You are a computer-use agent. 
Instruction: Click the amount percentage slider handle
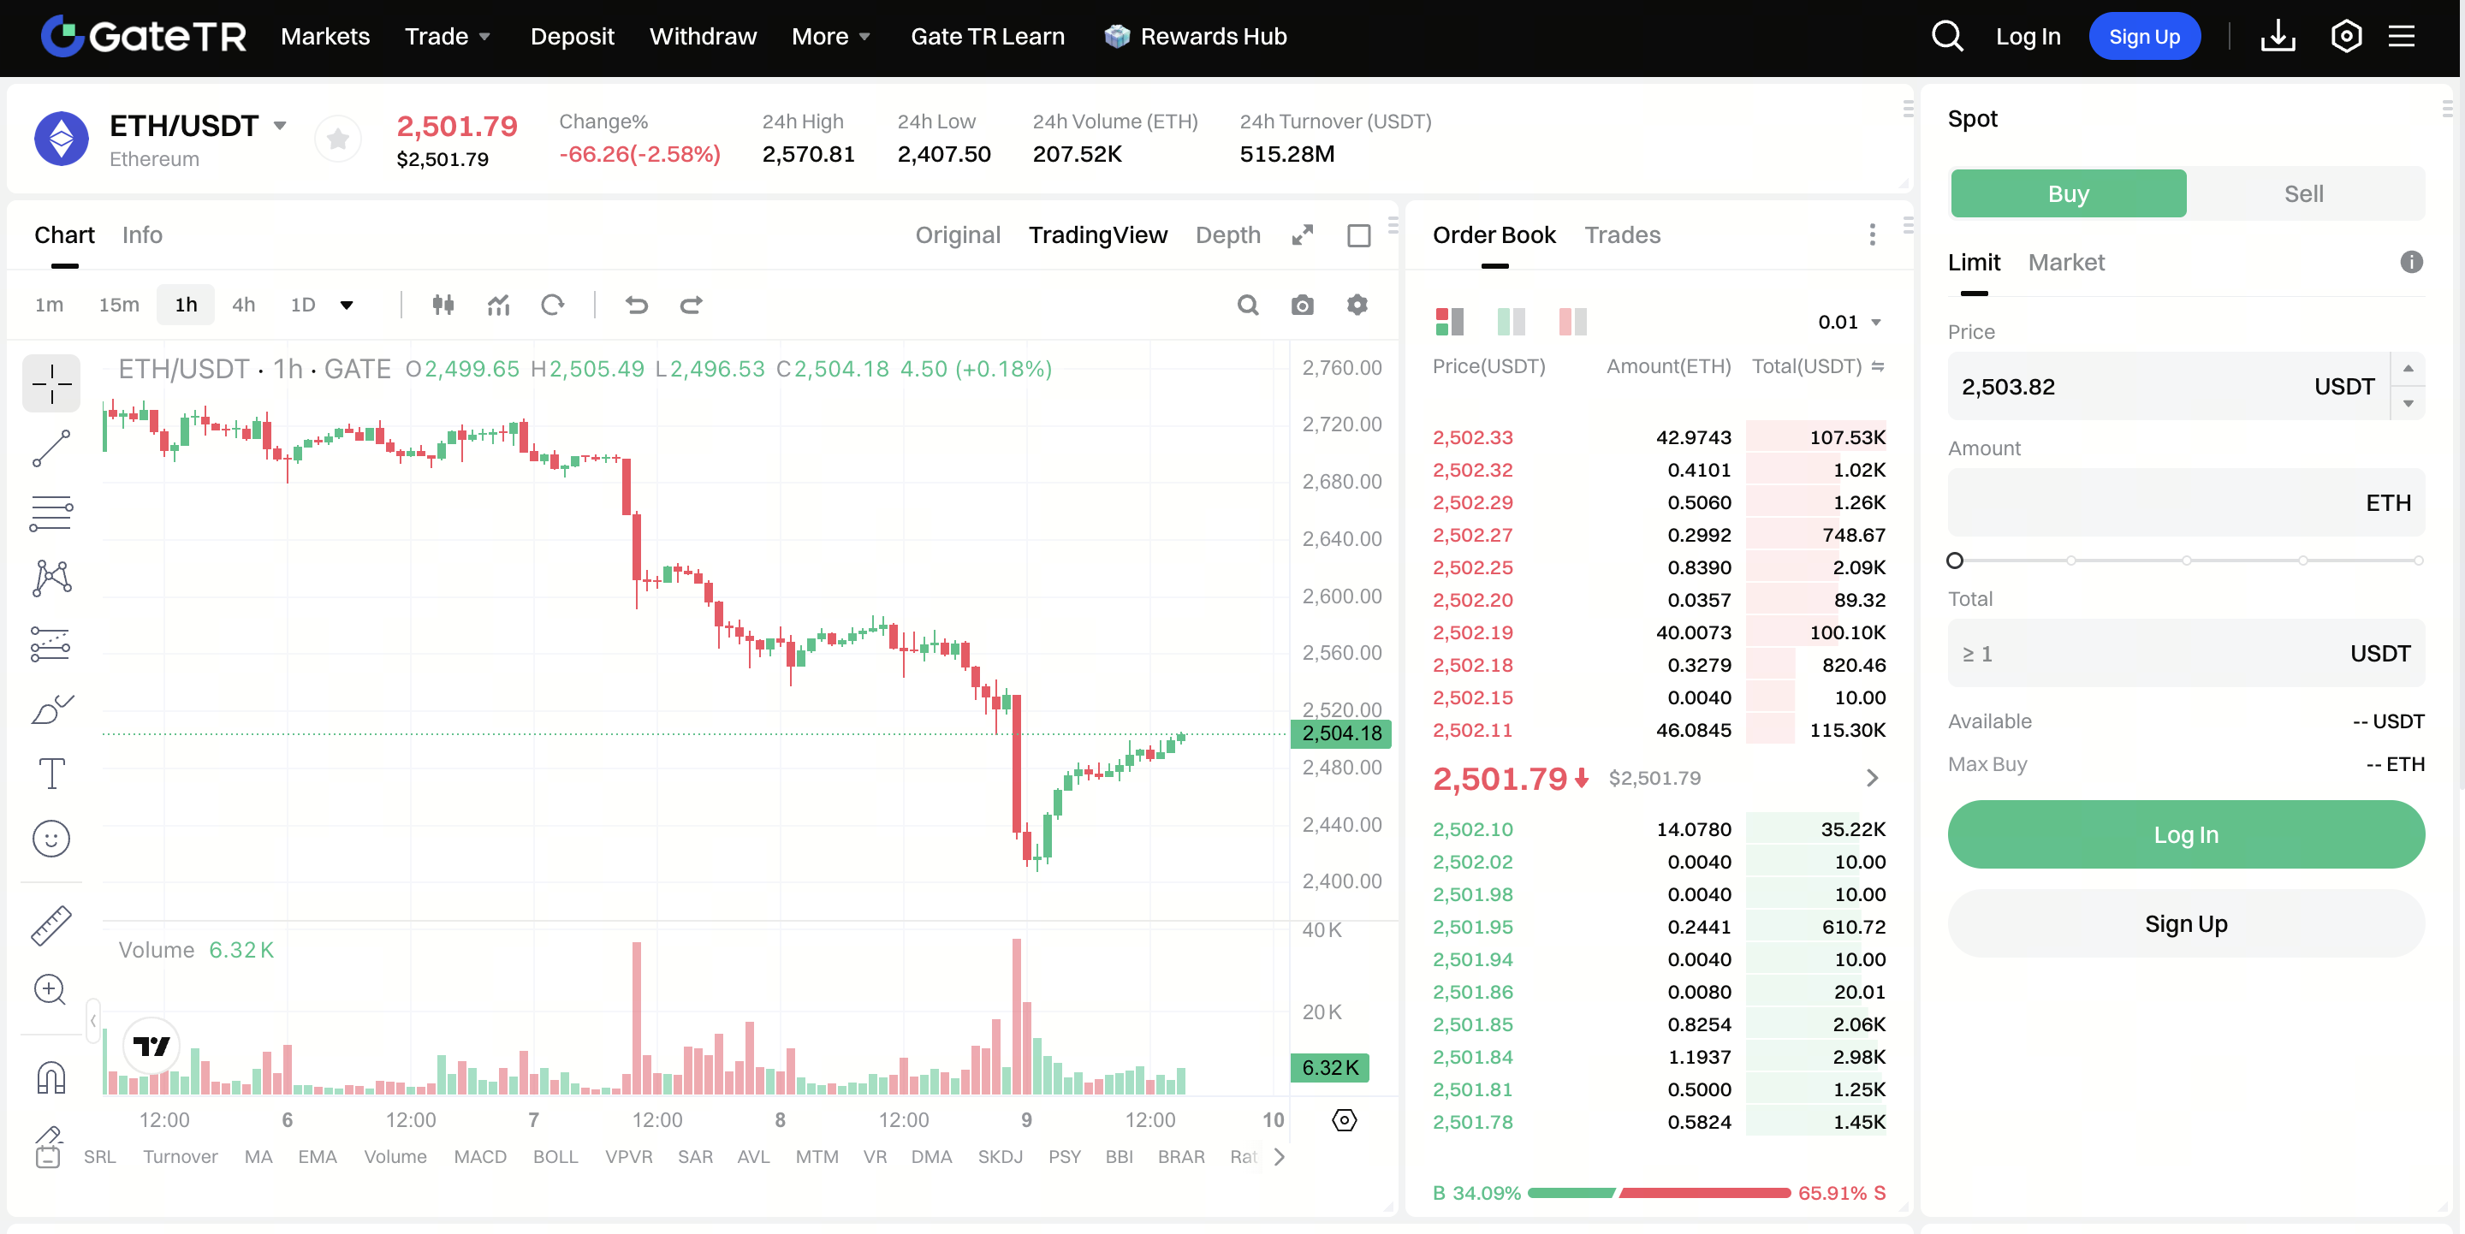(1955, 561)
